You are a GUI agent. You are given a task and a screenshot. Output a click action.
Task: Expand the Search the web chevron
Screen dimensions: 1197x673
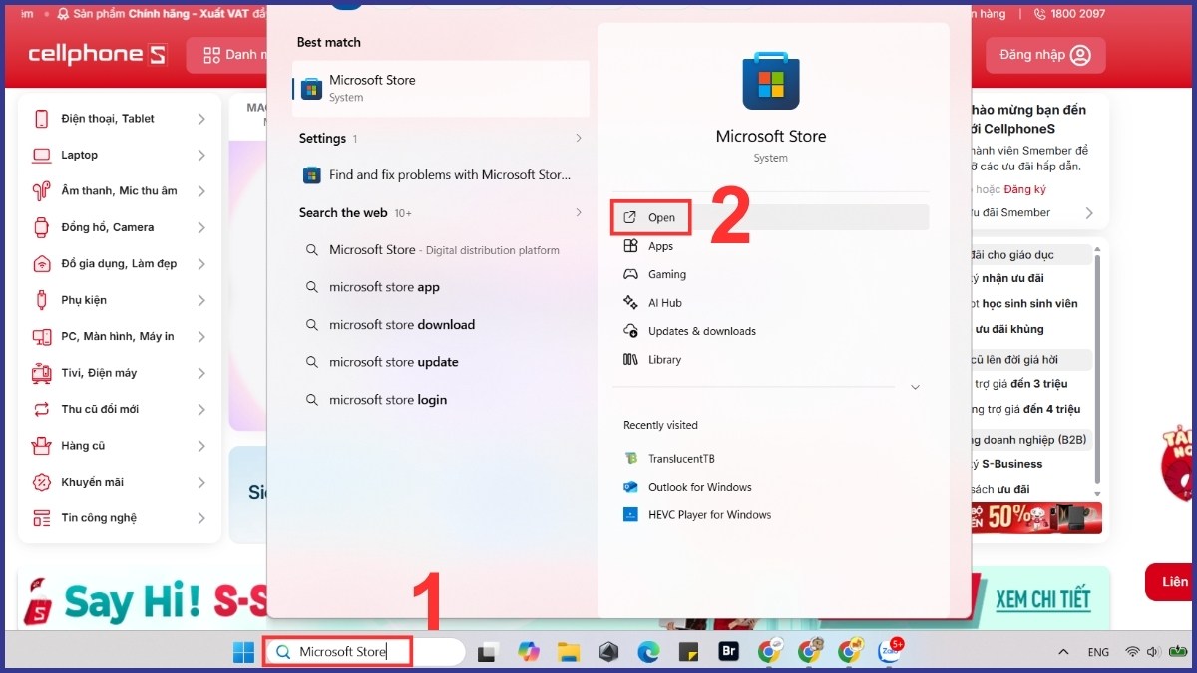click(x=579, y=213)
